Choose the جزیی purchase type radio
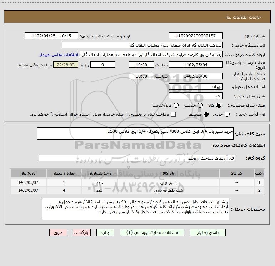Image resolution: width=275 pixels, height=266 pixels. [x=227, y=114]
